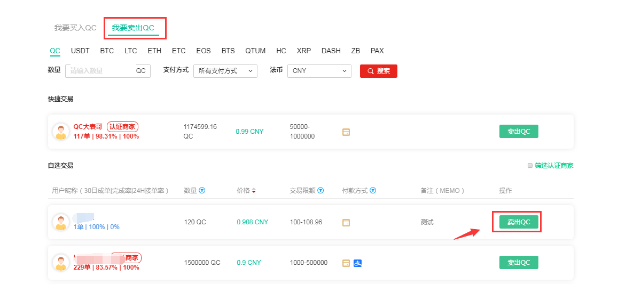Click 卖出QC button in the 测试 row
The image size is (618, 284).
[518, 222]
